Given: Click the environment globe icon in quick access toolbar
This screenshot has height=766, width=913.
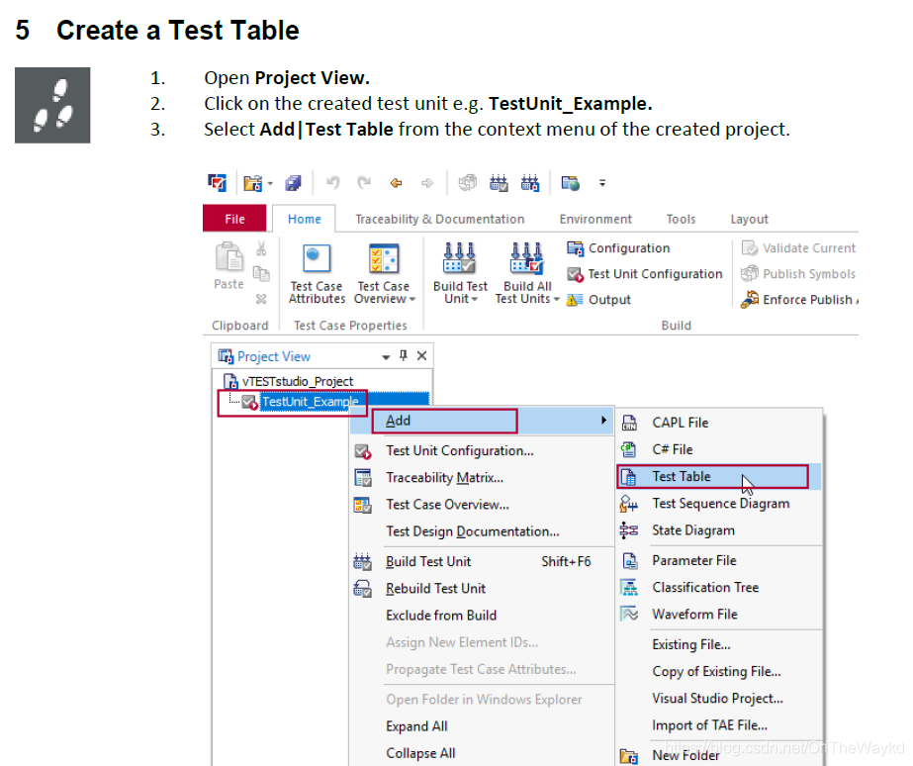Looking at the screenshot, I should pos(571,183).
